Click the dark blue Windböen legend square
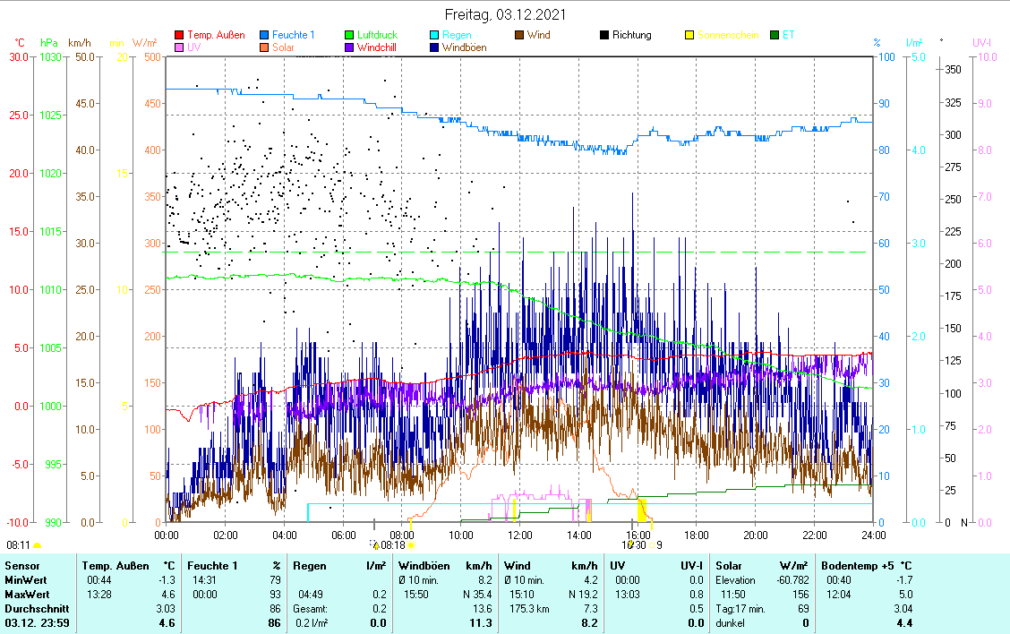 pos(435,47)
